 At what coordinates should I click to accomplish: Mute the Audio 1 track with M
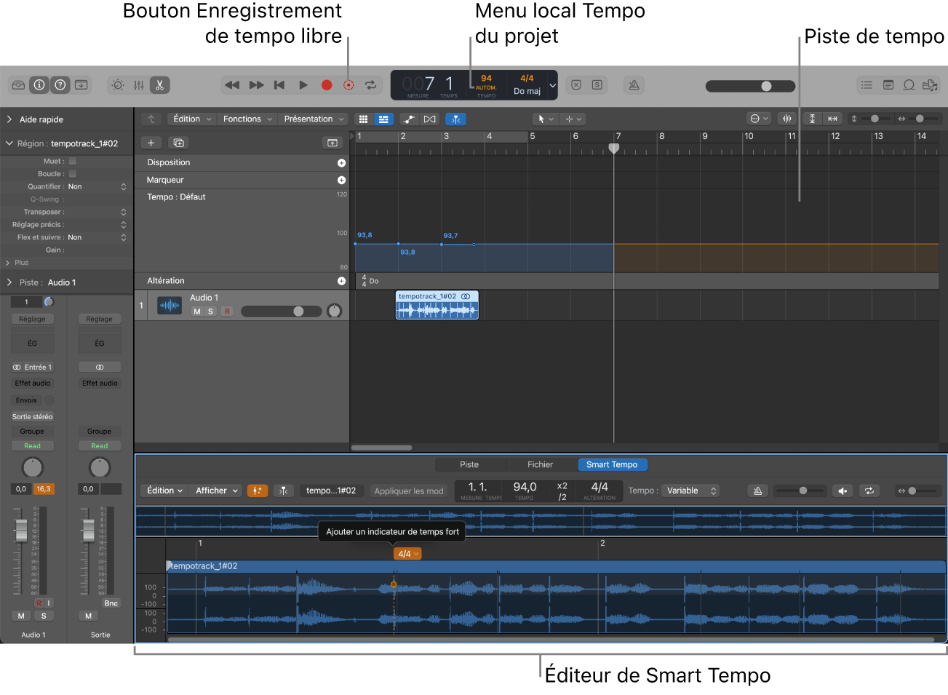[x=196, y=311]
